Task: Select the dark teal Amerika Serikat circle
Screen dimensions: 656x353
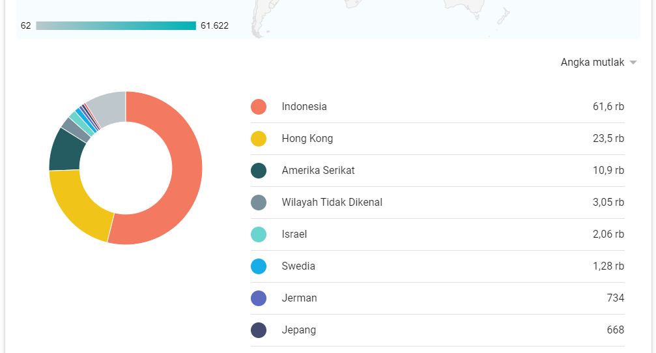Action: (x=259, y=170)
